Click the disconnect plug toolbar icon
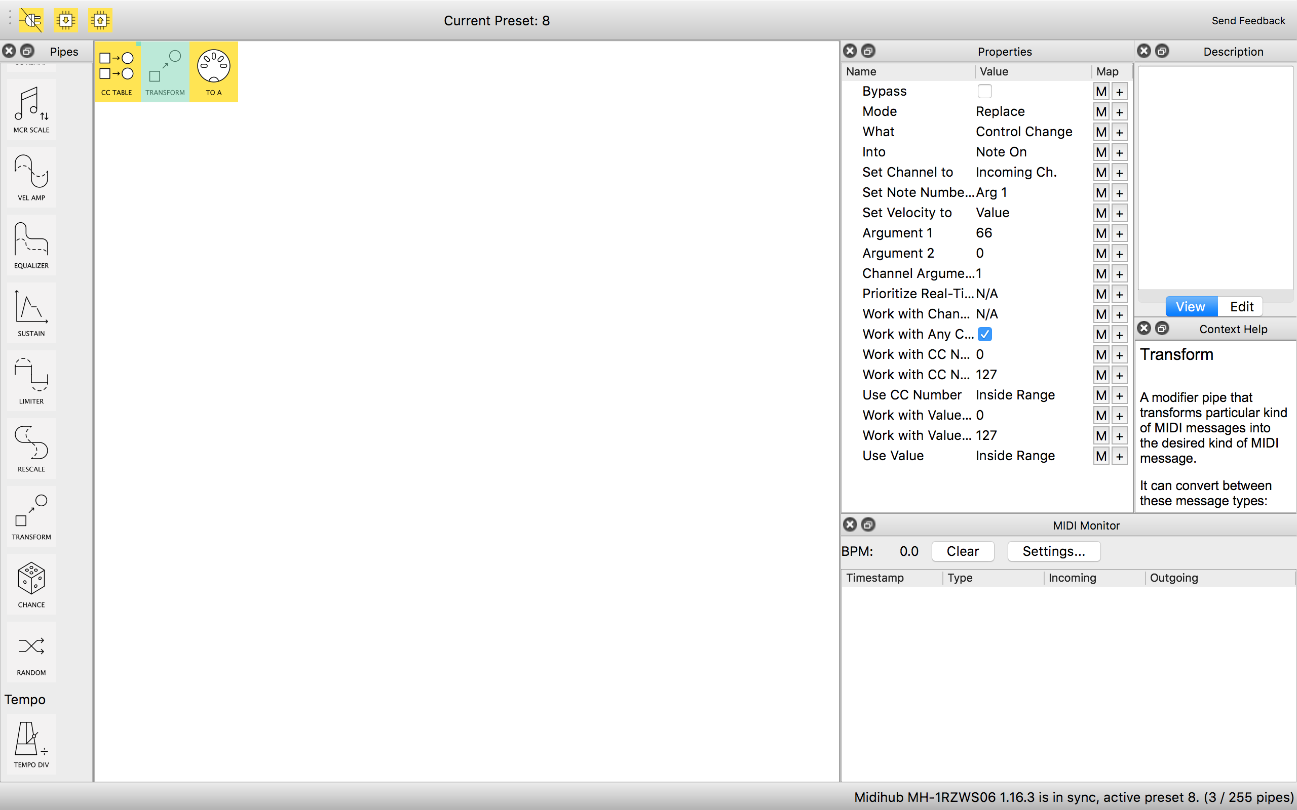Screen dimensions: 1297x810 pos(31,20)
